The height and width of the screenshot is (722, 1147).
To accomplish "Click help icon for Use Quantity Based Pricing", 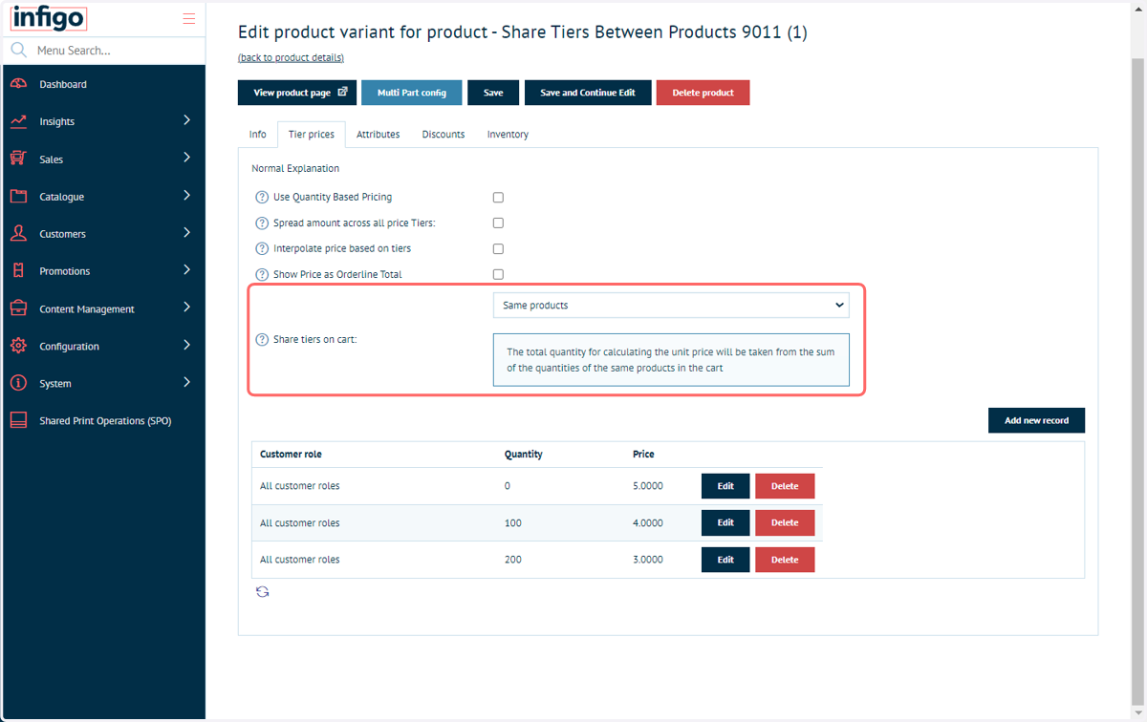I will pyautogui.click(x=262, y=197).
